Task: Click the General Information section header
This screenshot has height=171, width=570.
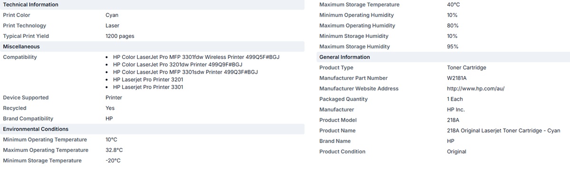Action: coord(443,57)
